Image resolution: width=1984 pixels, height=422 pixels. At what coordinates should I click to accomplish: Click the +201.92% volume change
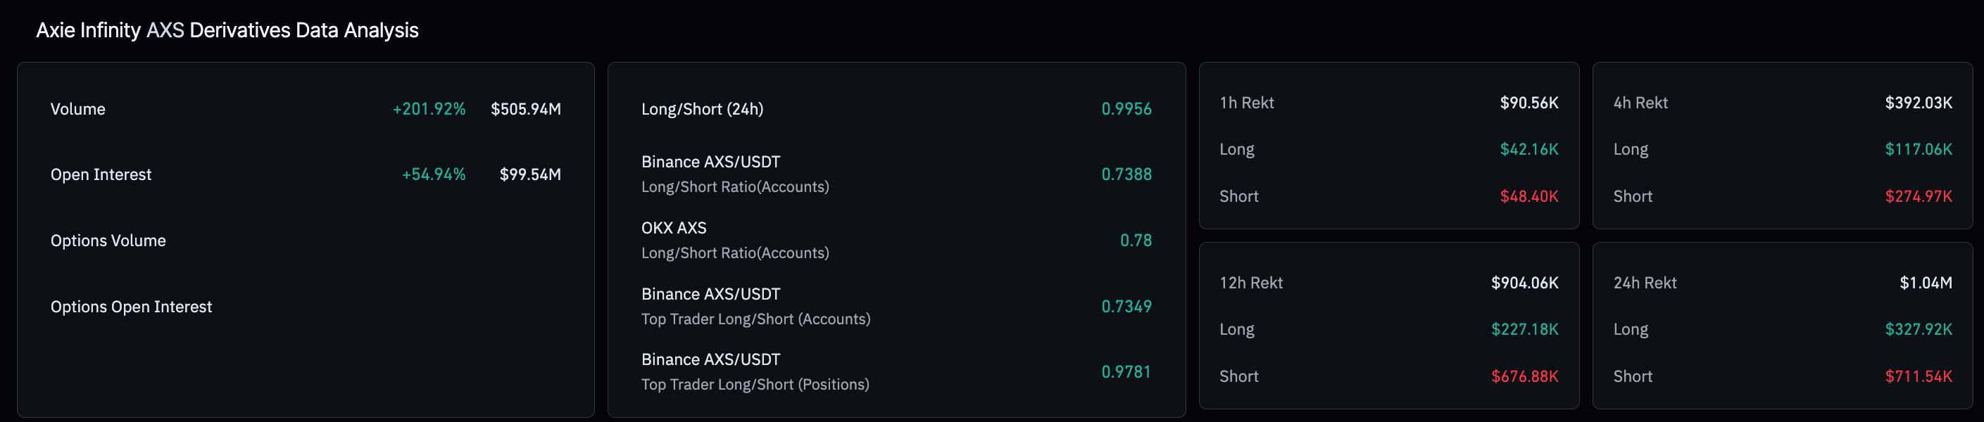(x=429, y=108)
